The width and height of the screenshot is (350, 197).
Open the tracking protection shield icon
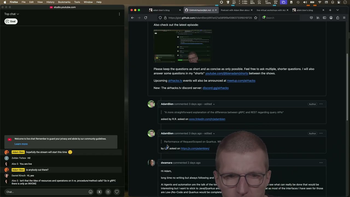pos(160,18)
